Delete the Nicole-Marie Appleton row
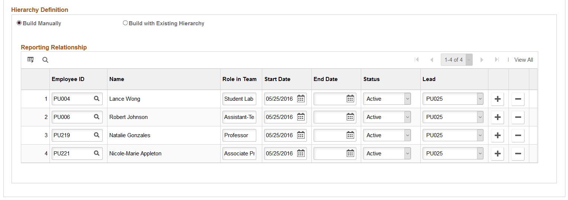 tap(518, 154)
